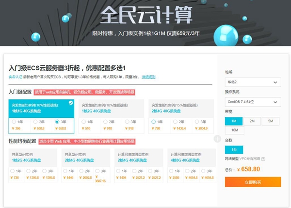Select 2年 radio in 1核1G entry card

point(35,122)
